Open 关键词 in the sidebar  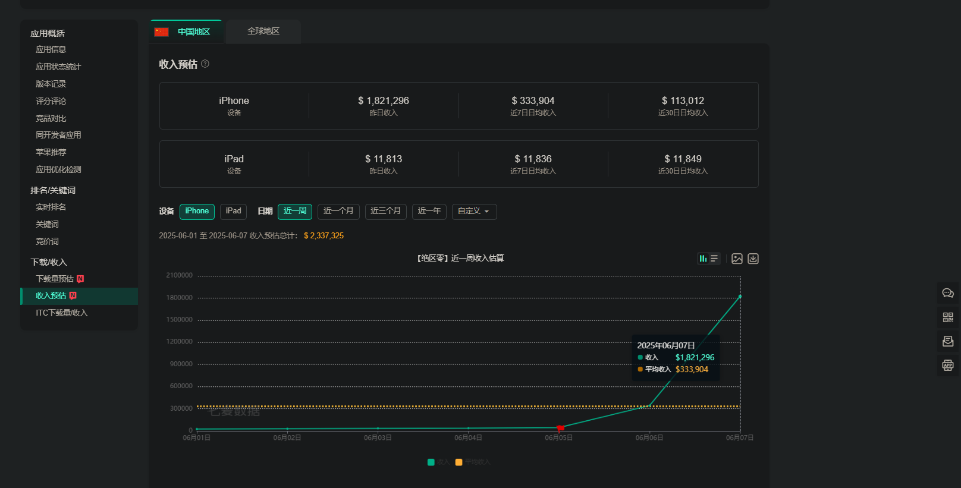coord(48,225)
